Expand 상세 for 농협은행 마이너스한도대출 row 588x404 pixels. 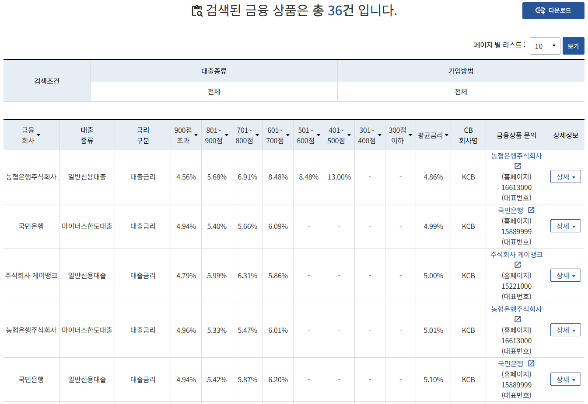[565, 330]
